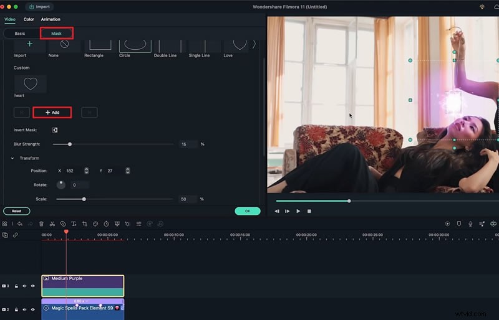
Task: Delete the selected clip with trash icon
Action: 41,224
